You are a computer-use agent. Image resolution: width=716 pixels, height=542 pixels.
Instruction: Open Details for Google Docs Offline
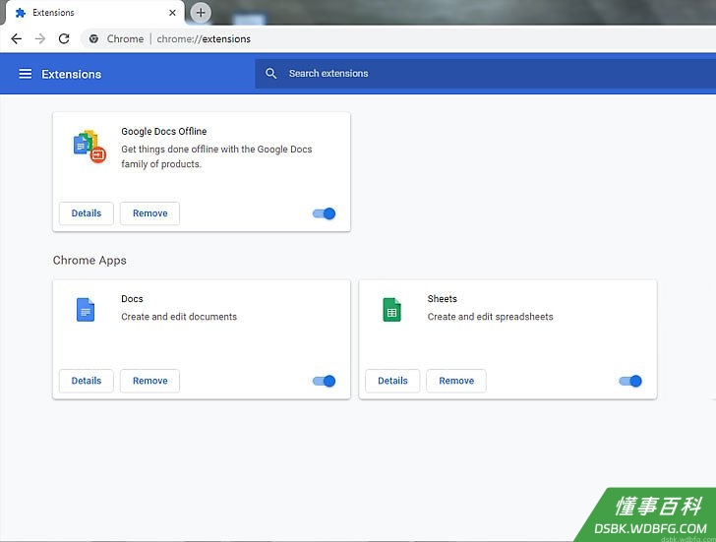87,213
